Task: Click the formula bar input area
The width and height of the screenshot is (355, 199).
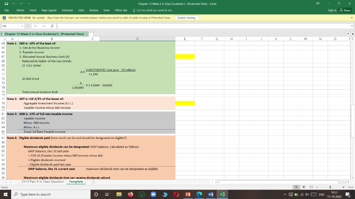Action: pyautogui.click(x=204, y=26)
